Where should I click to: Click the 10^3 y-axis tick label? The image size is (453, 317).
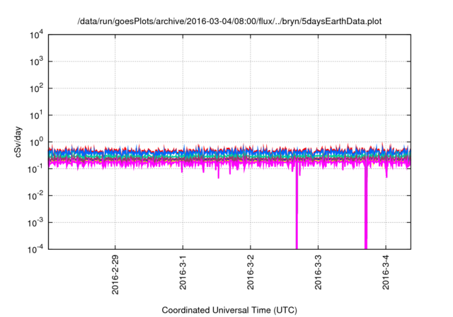(x=37, y=62)
